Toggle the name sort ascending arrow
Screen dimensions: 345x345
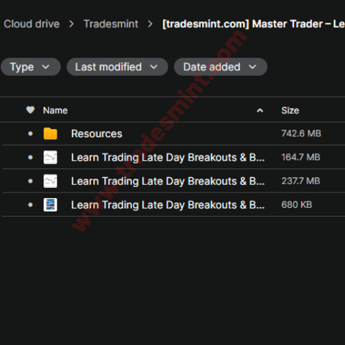coord(260,110)
